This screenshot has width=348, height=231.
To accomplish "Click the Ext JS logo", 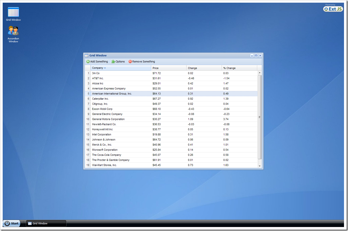I will pos(333,9).
